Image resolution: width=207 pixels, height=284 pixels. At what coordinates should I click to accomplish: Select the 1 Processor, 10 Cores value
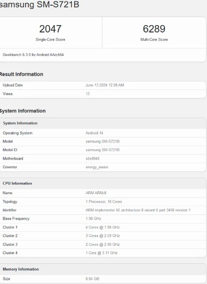tap(104, 202)
